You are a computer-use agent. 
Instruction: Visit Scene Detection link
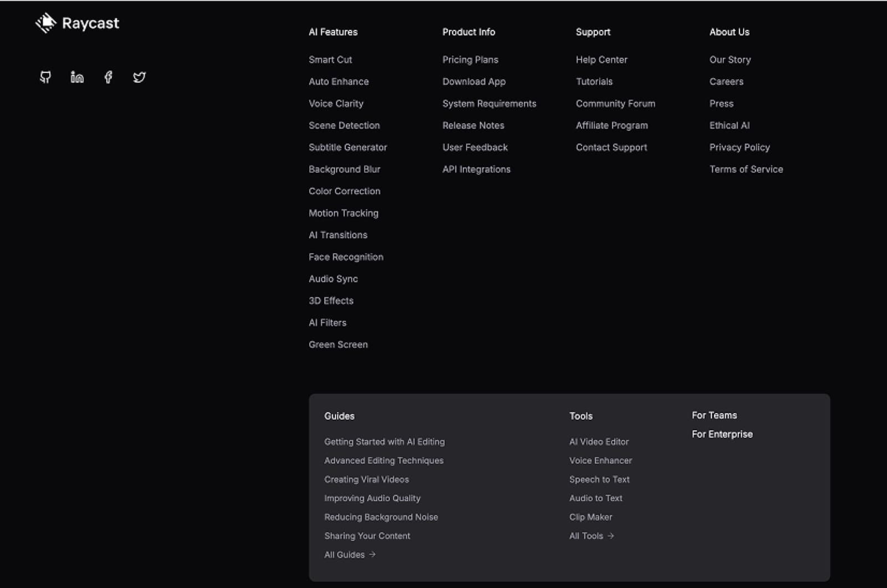[344, 125]
